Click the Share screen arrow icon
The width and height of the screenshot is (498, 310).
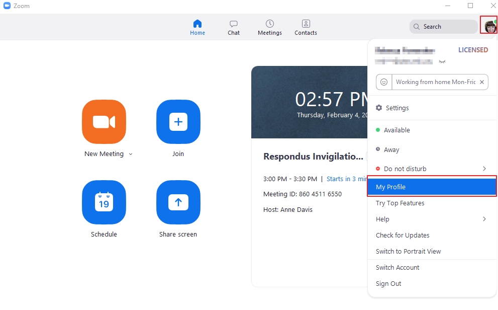tap(178, 202)
